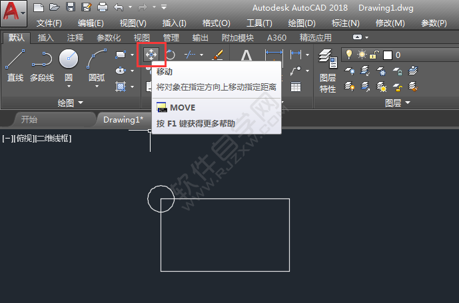The image size is (459, 303).
Task: Click the Match Layer icon
Action: pyautogui.click(x=413, y=87)
